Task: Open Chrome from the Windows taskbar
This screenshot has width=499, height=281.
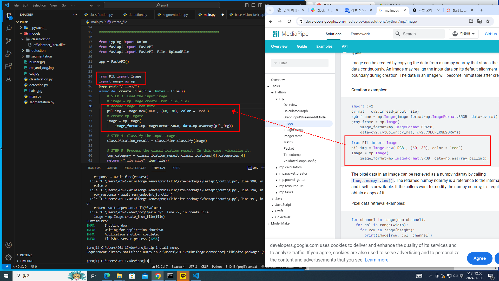Action: point(157,276)
